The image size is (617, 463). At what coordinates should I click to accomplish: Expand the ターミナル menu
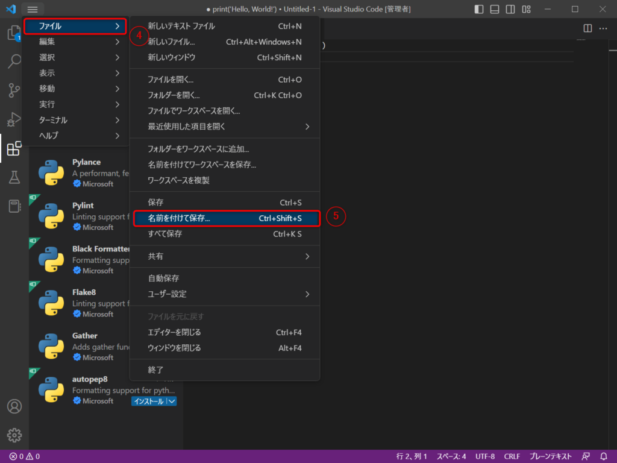coord(75,120)
